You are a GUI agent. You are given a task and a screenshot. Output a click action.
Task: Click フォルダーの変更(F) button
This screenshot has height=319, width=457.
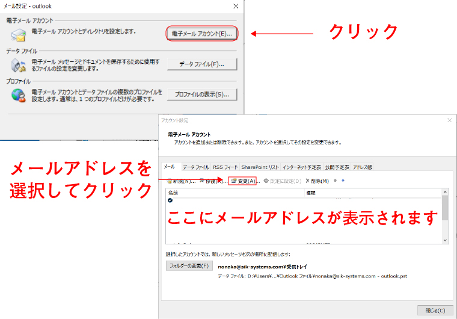tap(189, 266)
